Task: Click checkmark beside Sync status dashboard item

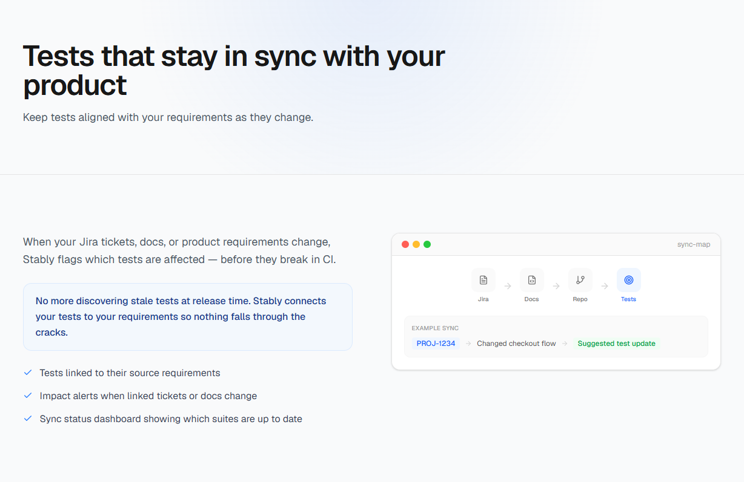Action: [27, 418]
